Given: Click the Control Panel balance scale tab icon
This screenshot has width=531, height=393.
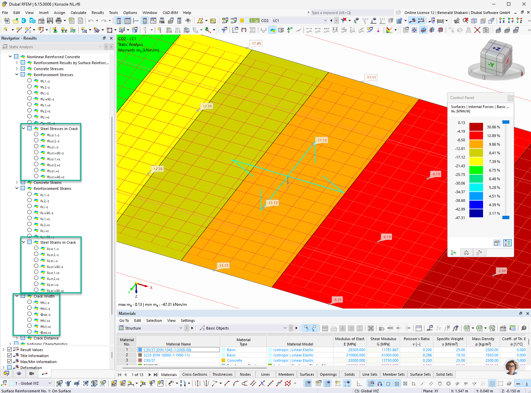Looking at the screenshot, I should (466, 253).
